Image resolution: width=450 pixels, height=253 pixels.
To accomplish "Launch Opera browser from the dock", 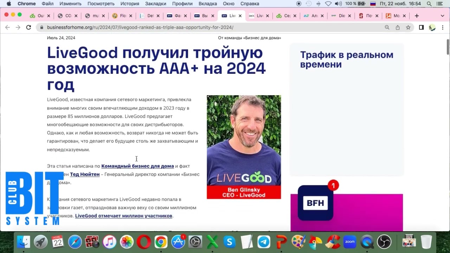I will coord(144,242).
